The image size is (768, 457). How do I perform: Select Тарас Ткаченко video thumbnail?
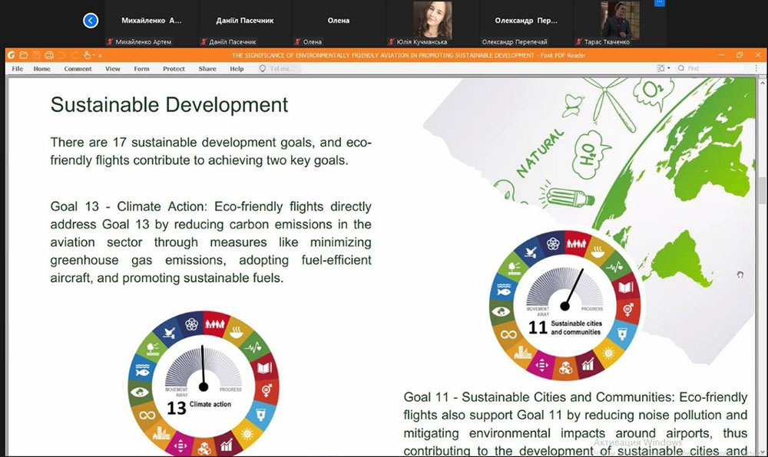tap(620, 20)
